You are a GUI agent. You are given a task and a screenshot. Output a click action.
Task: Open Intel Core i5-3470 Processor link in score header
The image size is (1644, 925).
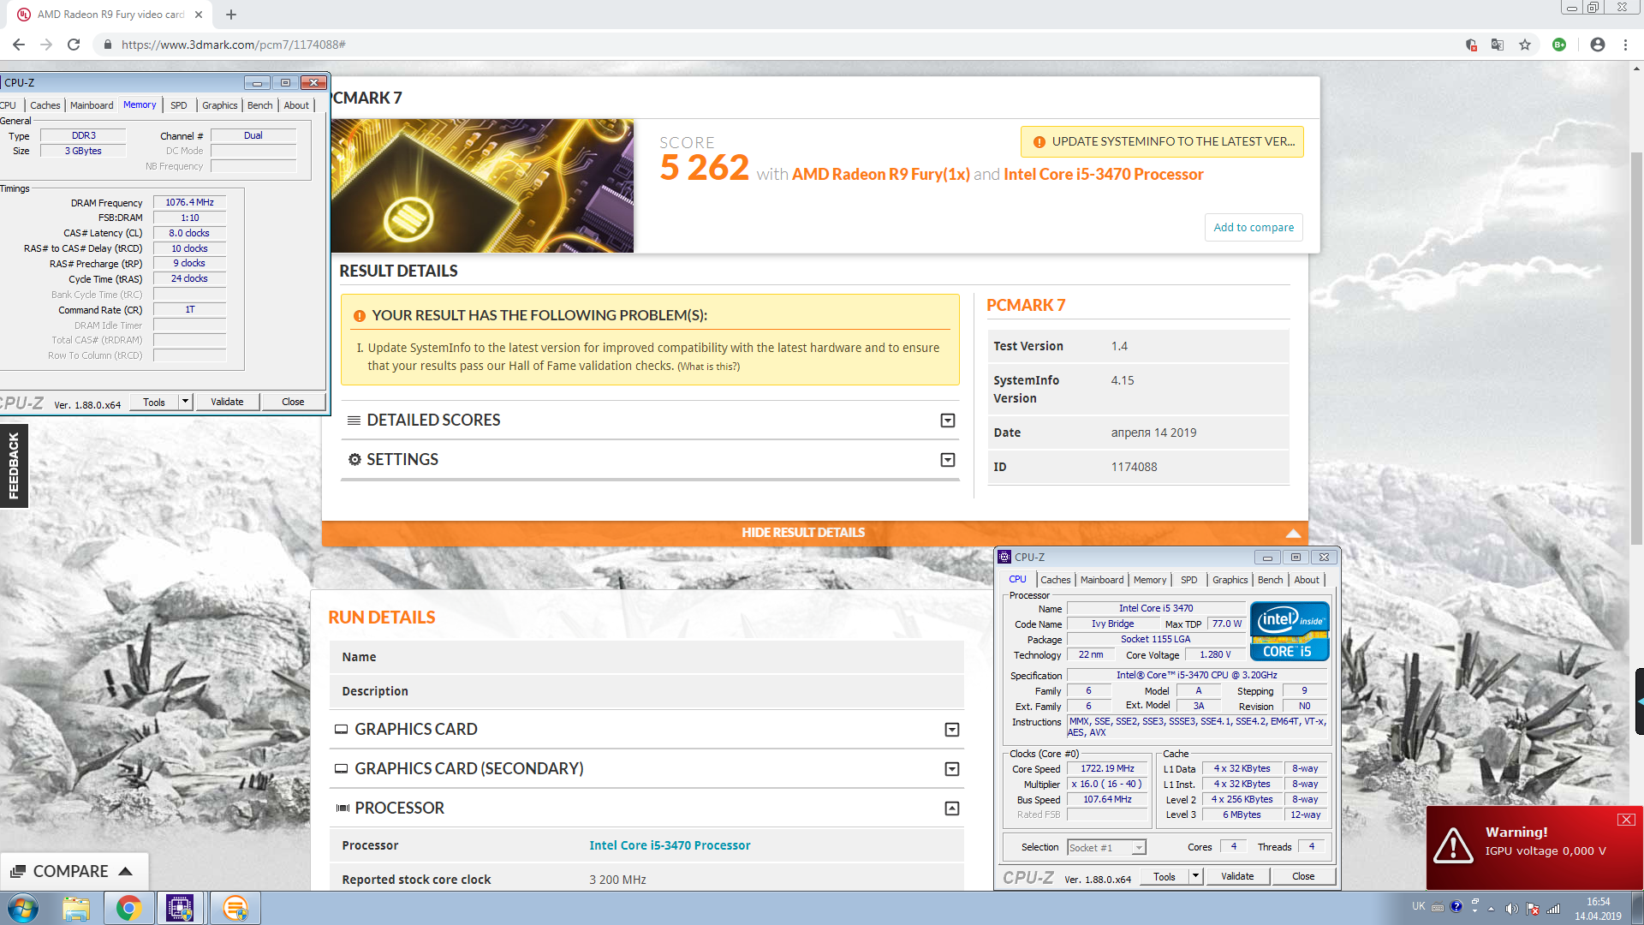1103,174
